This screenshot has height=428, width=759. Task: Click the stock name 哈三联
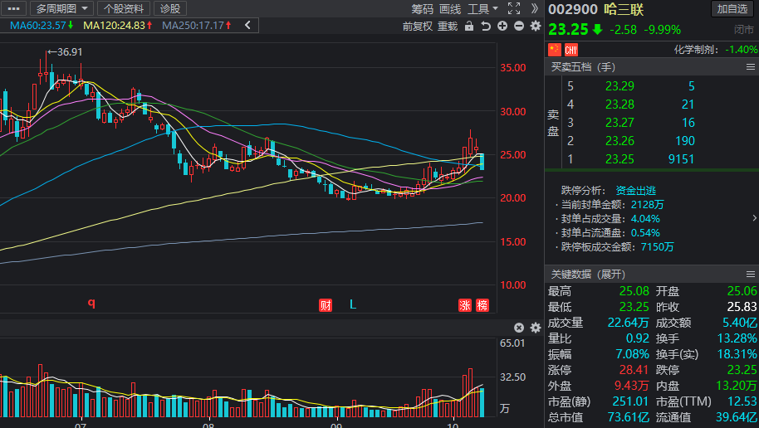coord(624,9)
